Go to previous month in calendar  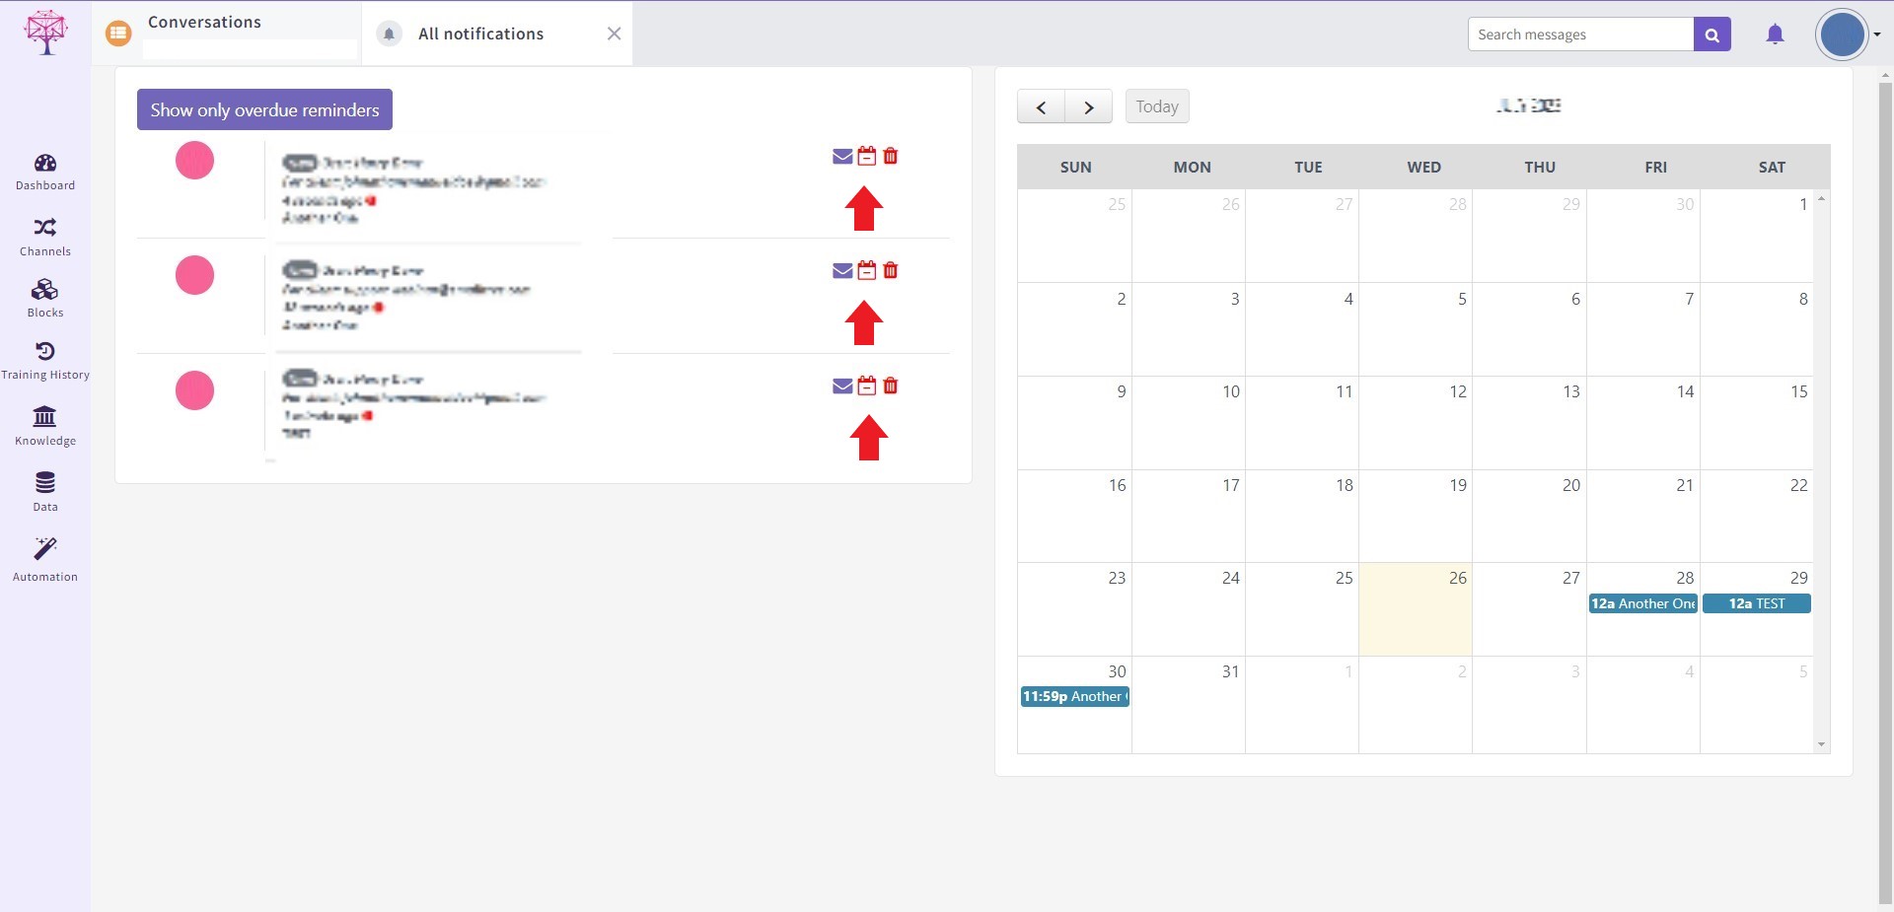click(1041, 106)
